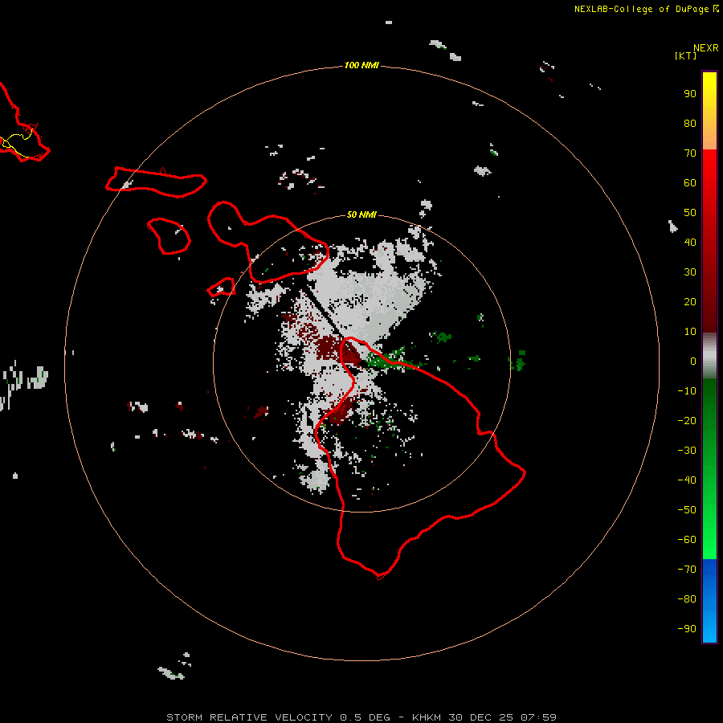Viewport: 723px width, 723px height.
Task: Click the positive 90 value on the velocity scale
Action: [x=690, y=94]
